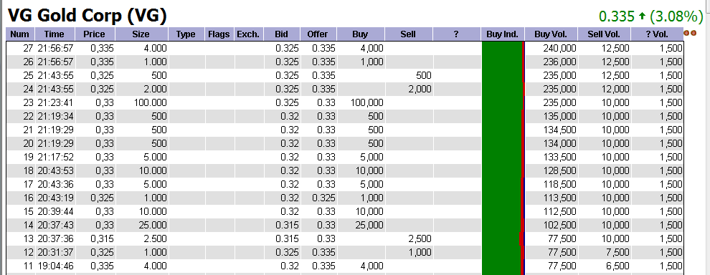Viewport: 710px width, 275px height.
Task: Click the ? column header
Action: [456, 34]
